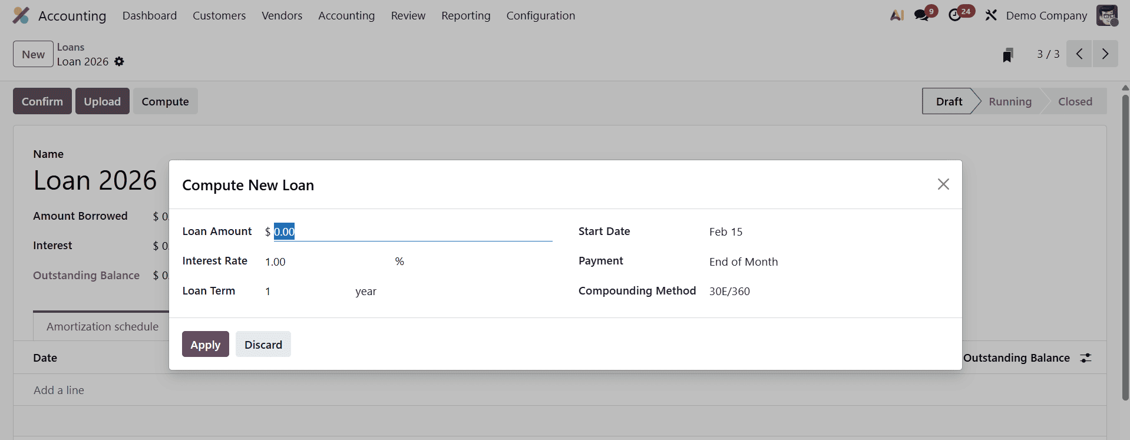Viewport: 1130px width, 440px height.
Task: Open the Reporting menu
Action: pyautogui.click(x=466, y=16)
